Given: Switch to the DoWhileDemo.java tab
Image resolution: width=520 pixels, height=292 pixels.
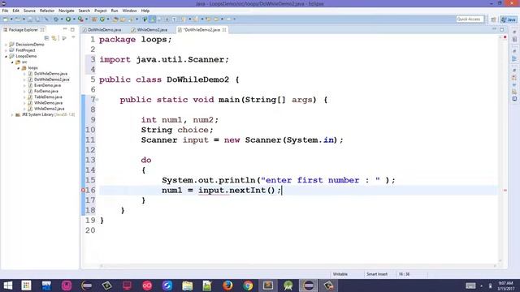Looking at the screenshot, I should tap(102, 30).
